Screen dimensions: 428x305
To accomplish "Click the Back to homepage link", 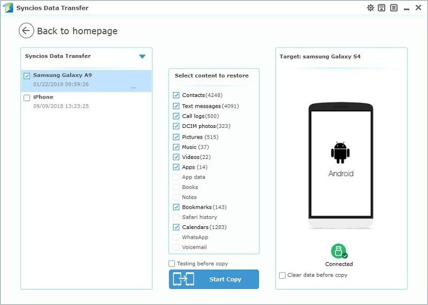I will (77, 31).
